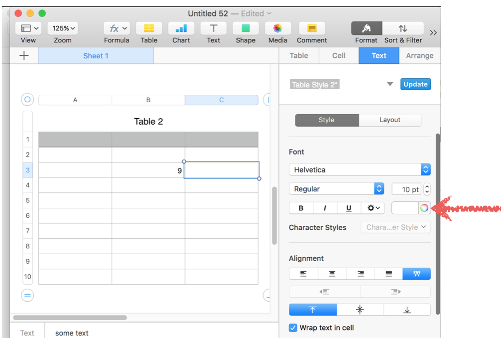
Task: Select automatic text alignment
Action: (417, 274)
